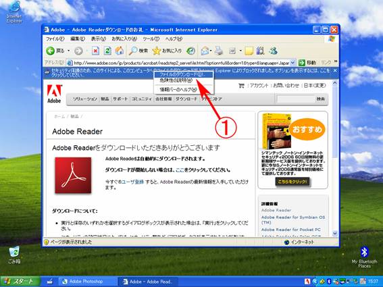Click the Edit document toolbar icon

pos(232,51)
